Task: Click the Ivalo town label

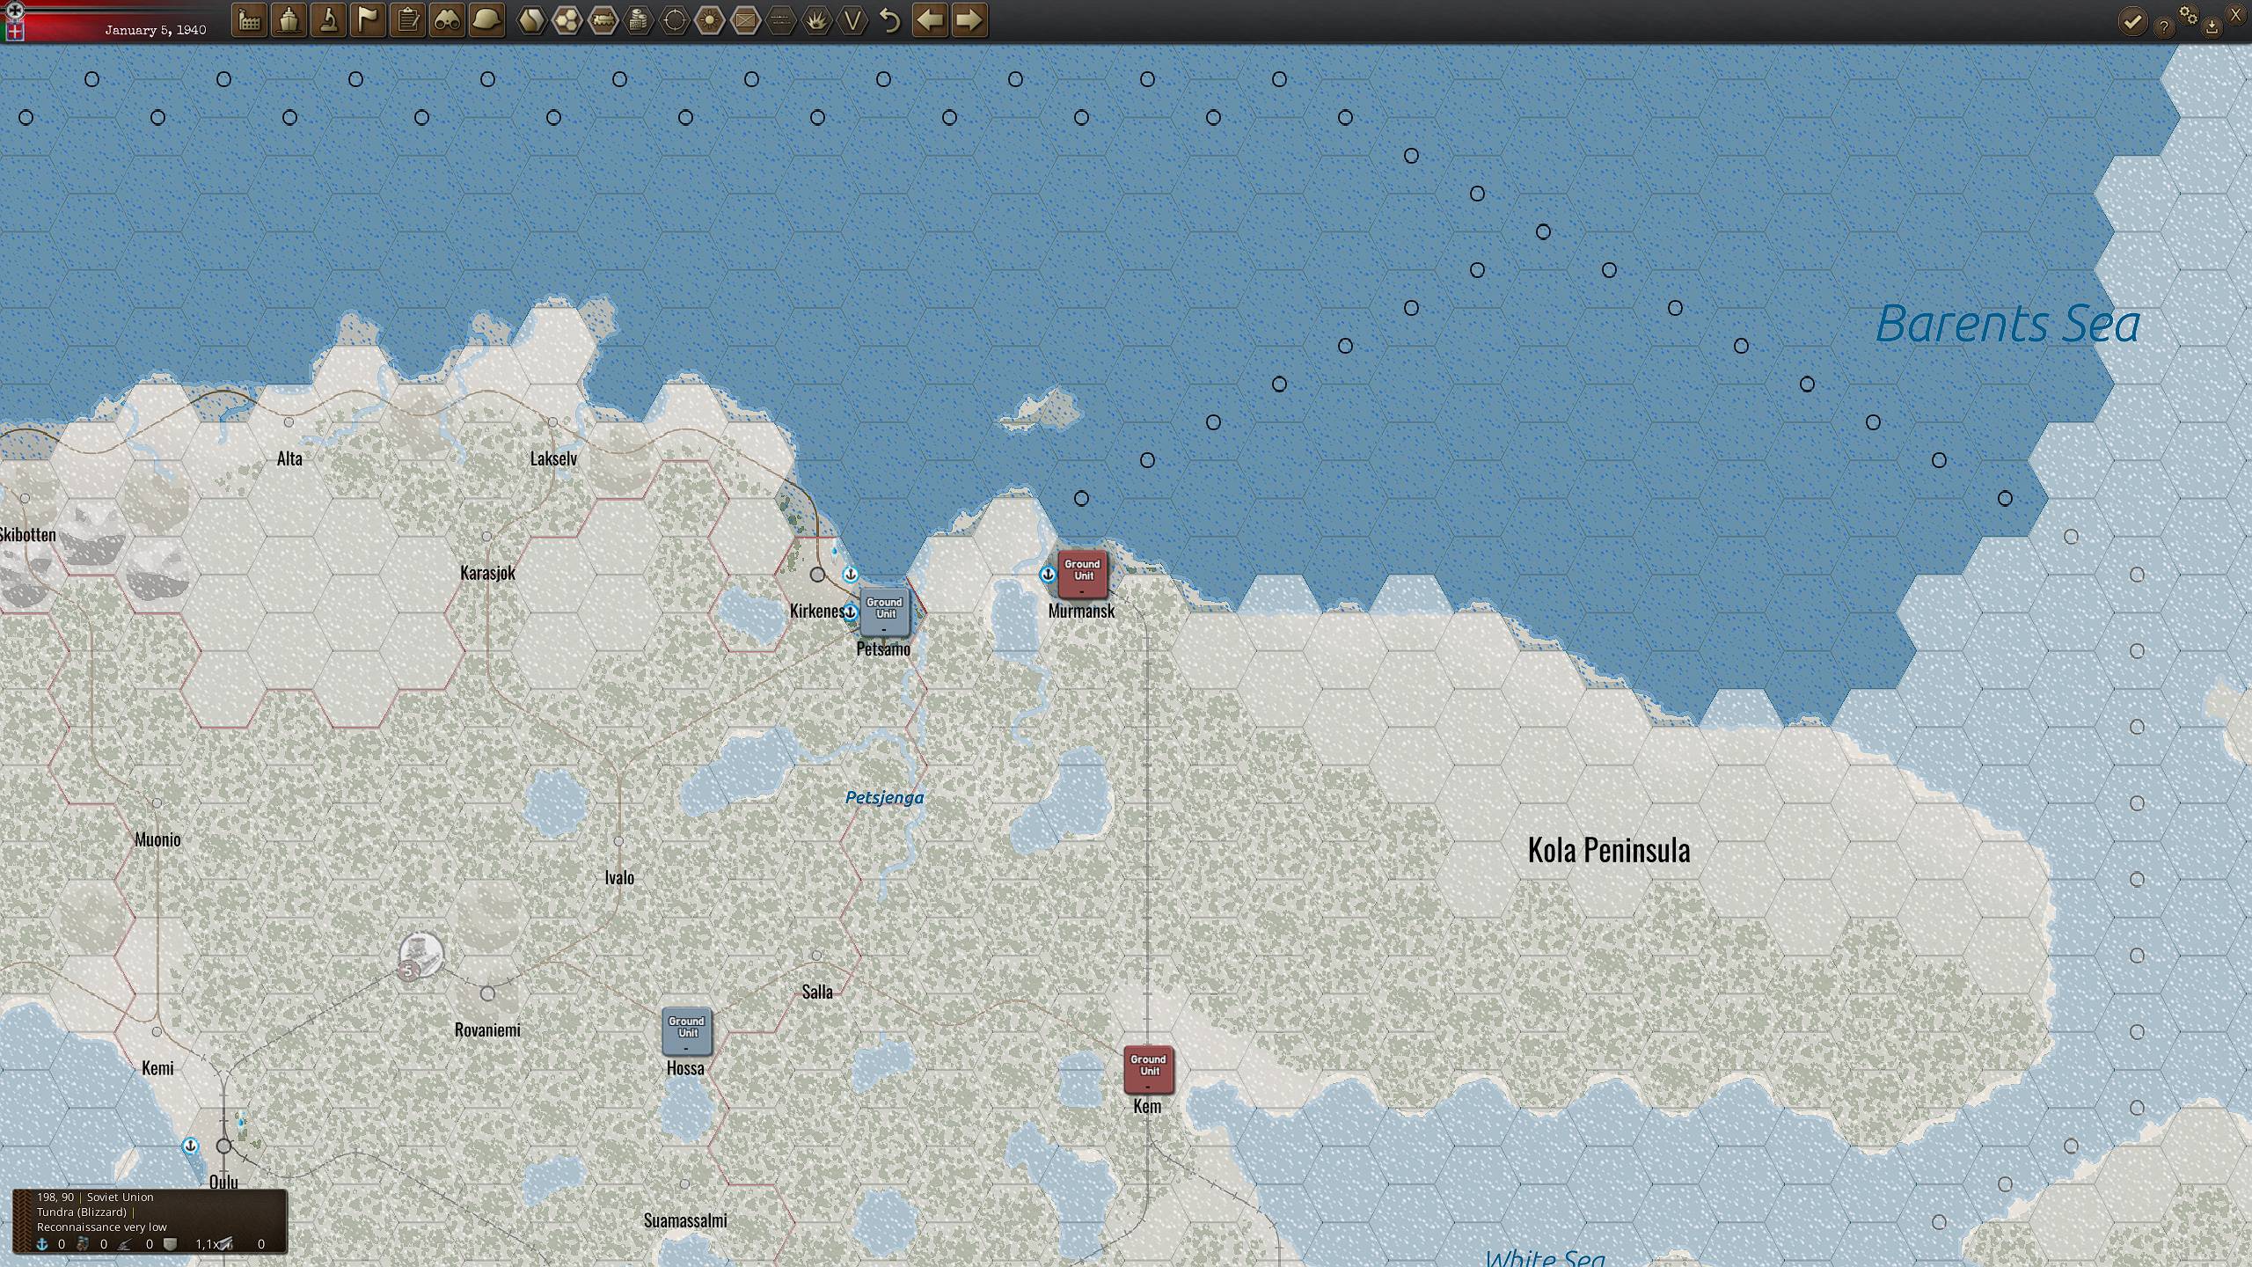Action: (x=619, y=877)
